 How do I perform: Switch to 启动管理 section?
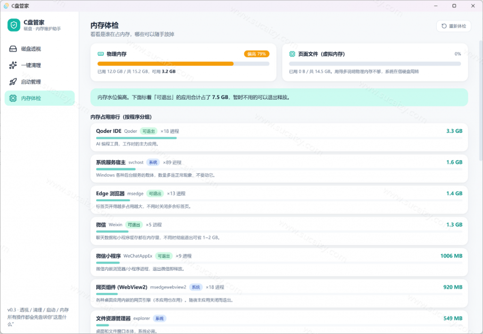tap(40, 82)
